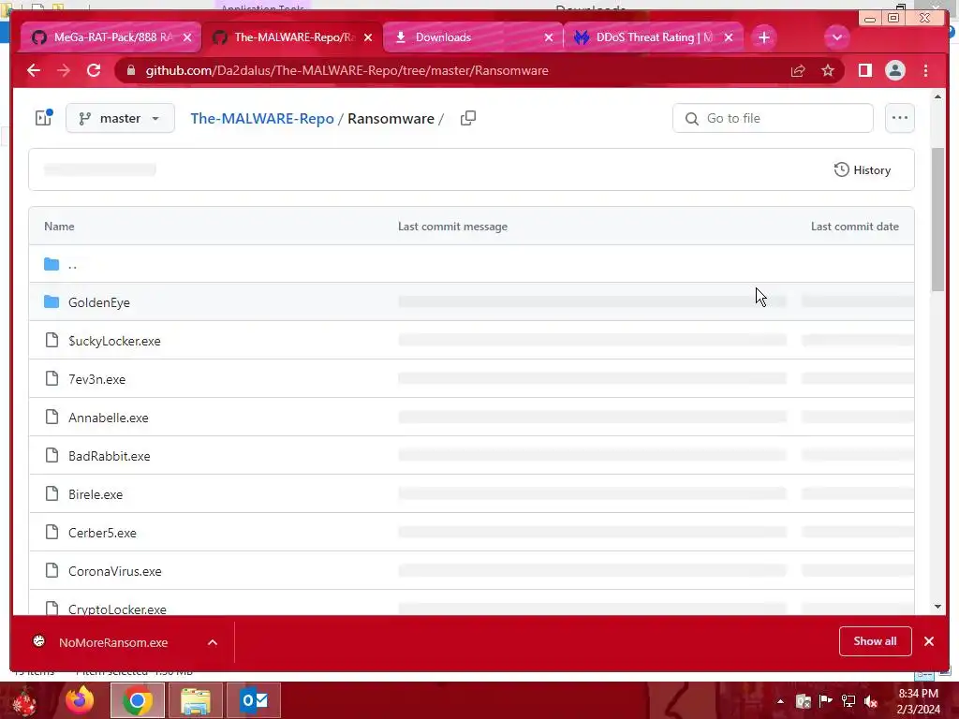Open a new tab with plus button
This screenshot has height=719, width=959.
pyautogui.click(x=764, y=37)
